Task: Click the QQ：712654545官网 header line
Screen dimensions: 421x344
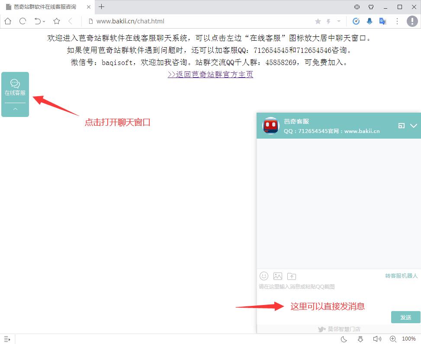Action: pyautogui.click(x=332, y=131)
